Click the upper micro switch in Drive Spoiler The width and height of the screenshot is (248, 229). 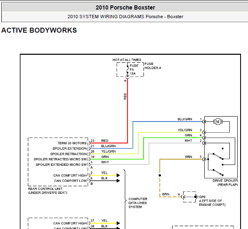point(218,156)
